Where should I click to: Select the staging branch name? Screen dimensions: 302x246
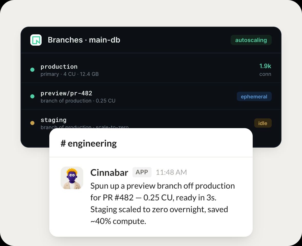(53, 120)
